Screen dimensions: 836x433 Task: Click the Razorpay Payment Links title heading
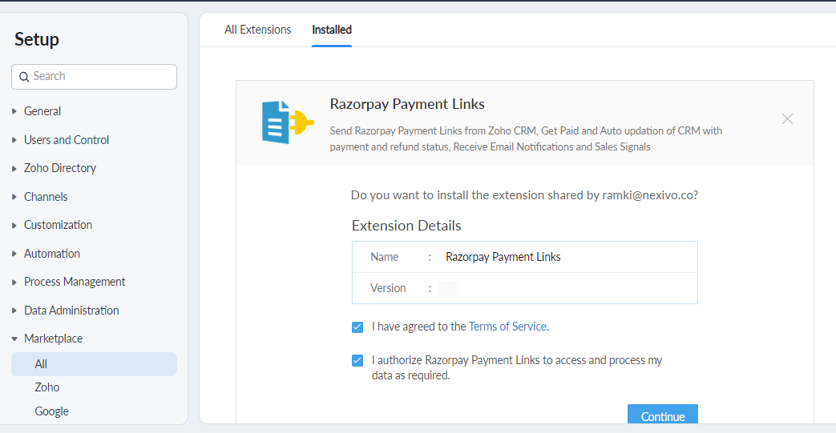click(x=407, y=104)
